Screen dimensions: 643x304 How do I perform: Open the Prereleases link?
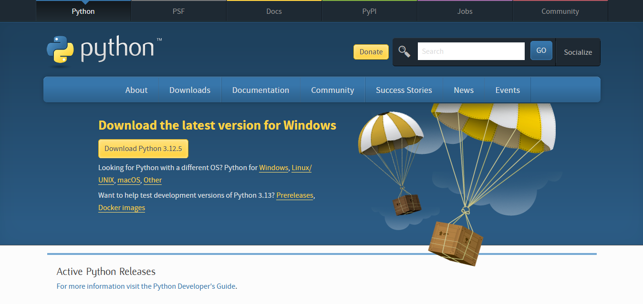point(295,195)
